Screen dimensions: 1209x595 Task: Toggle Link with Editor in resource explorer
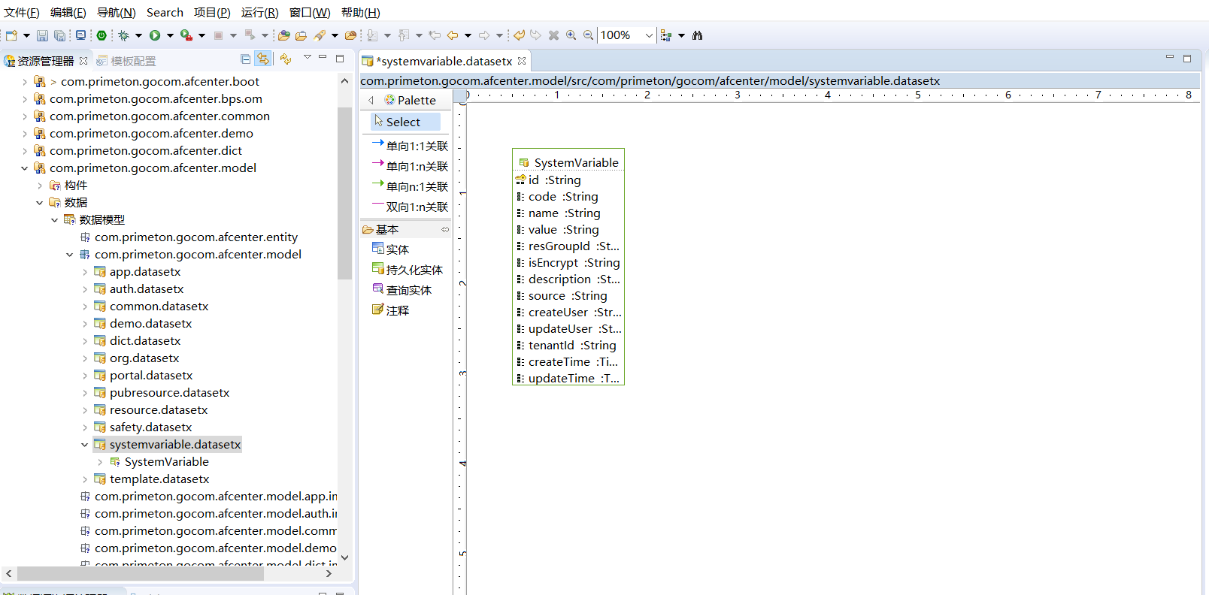[x=262, y=59]
